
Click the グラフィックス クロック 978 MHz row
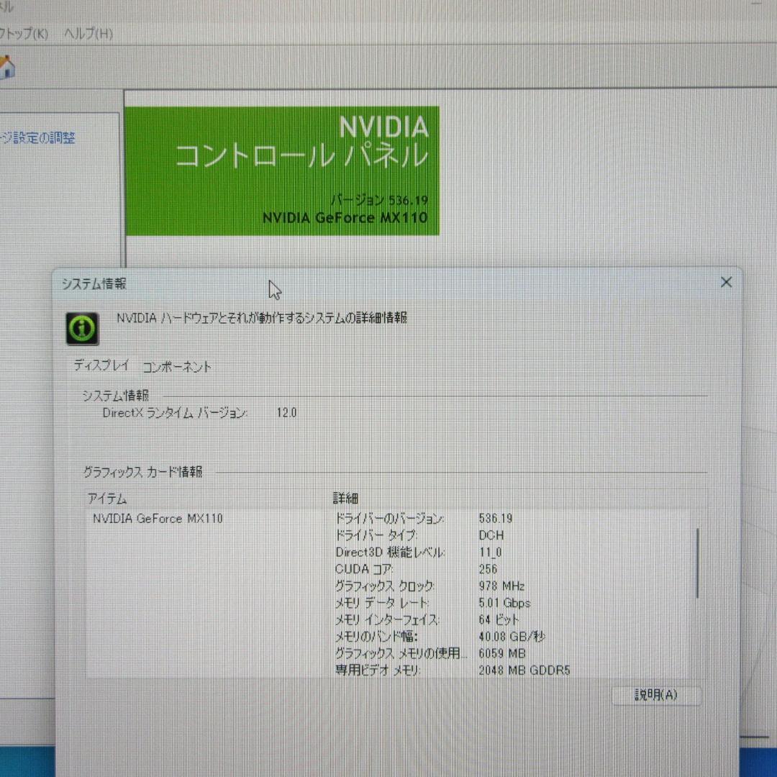click(x=430, y=586)
